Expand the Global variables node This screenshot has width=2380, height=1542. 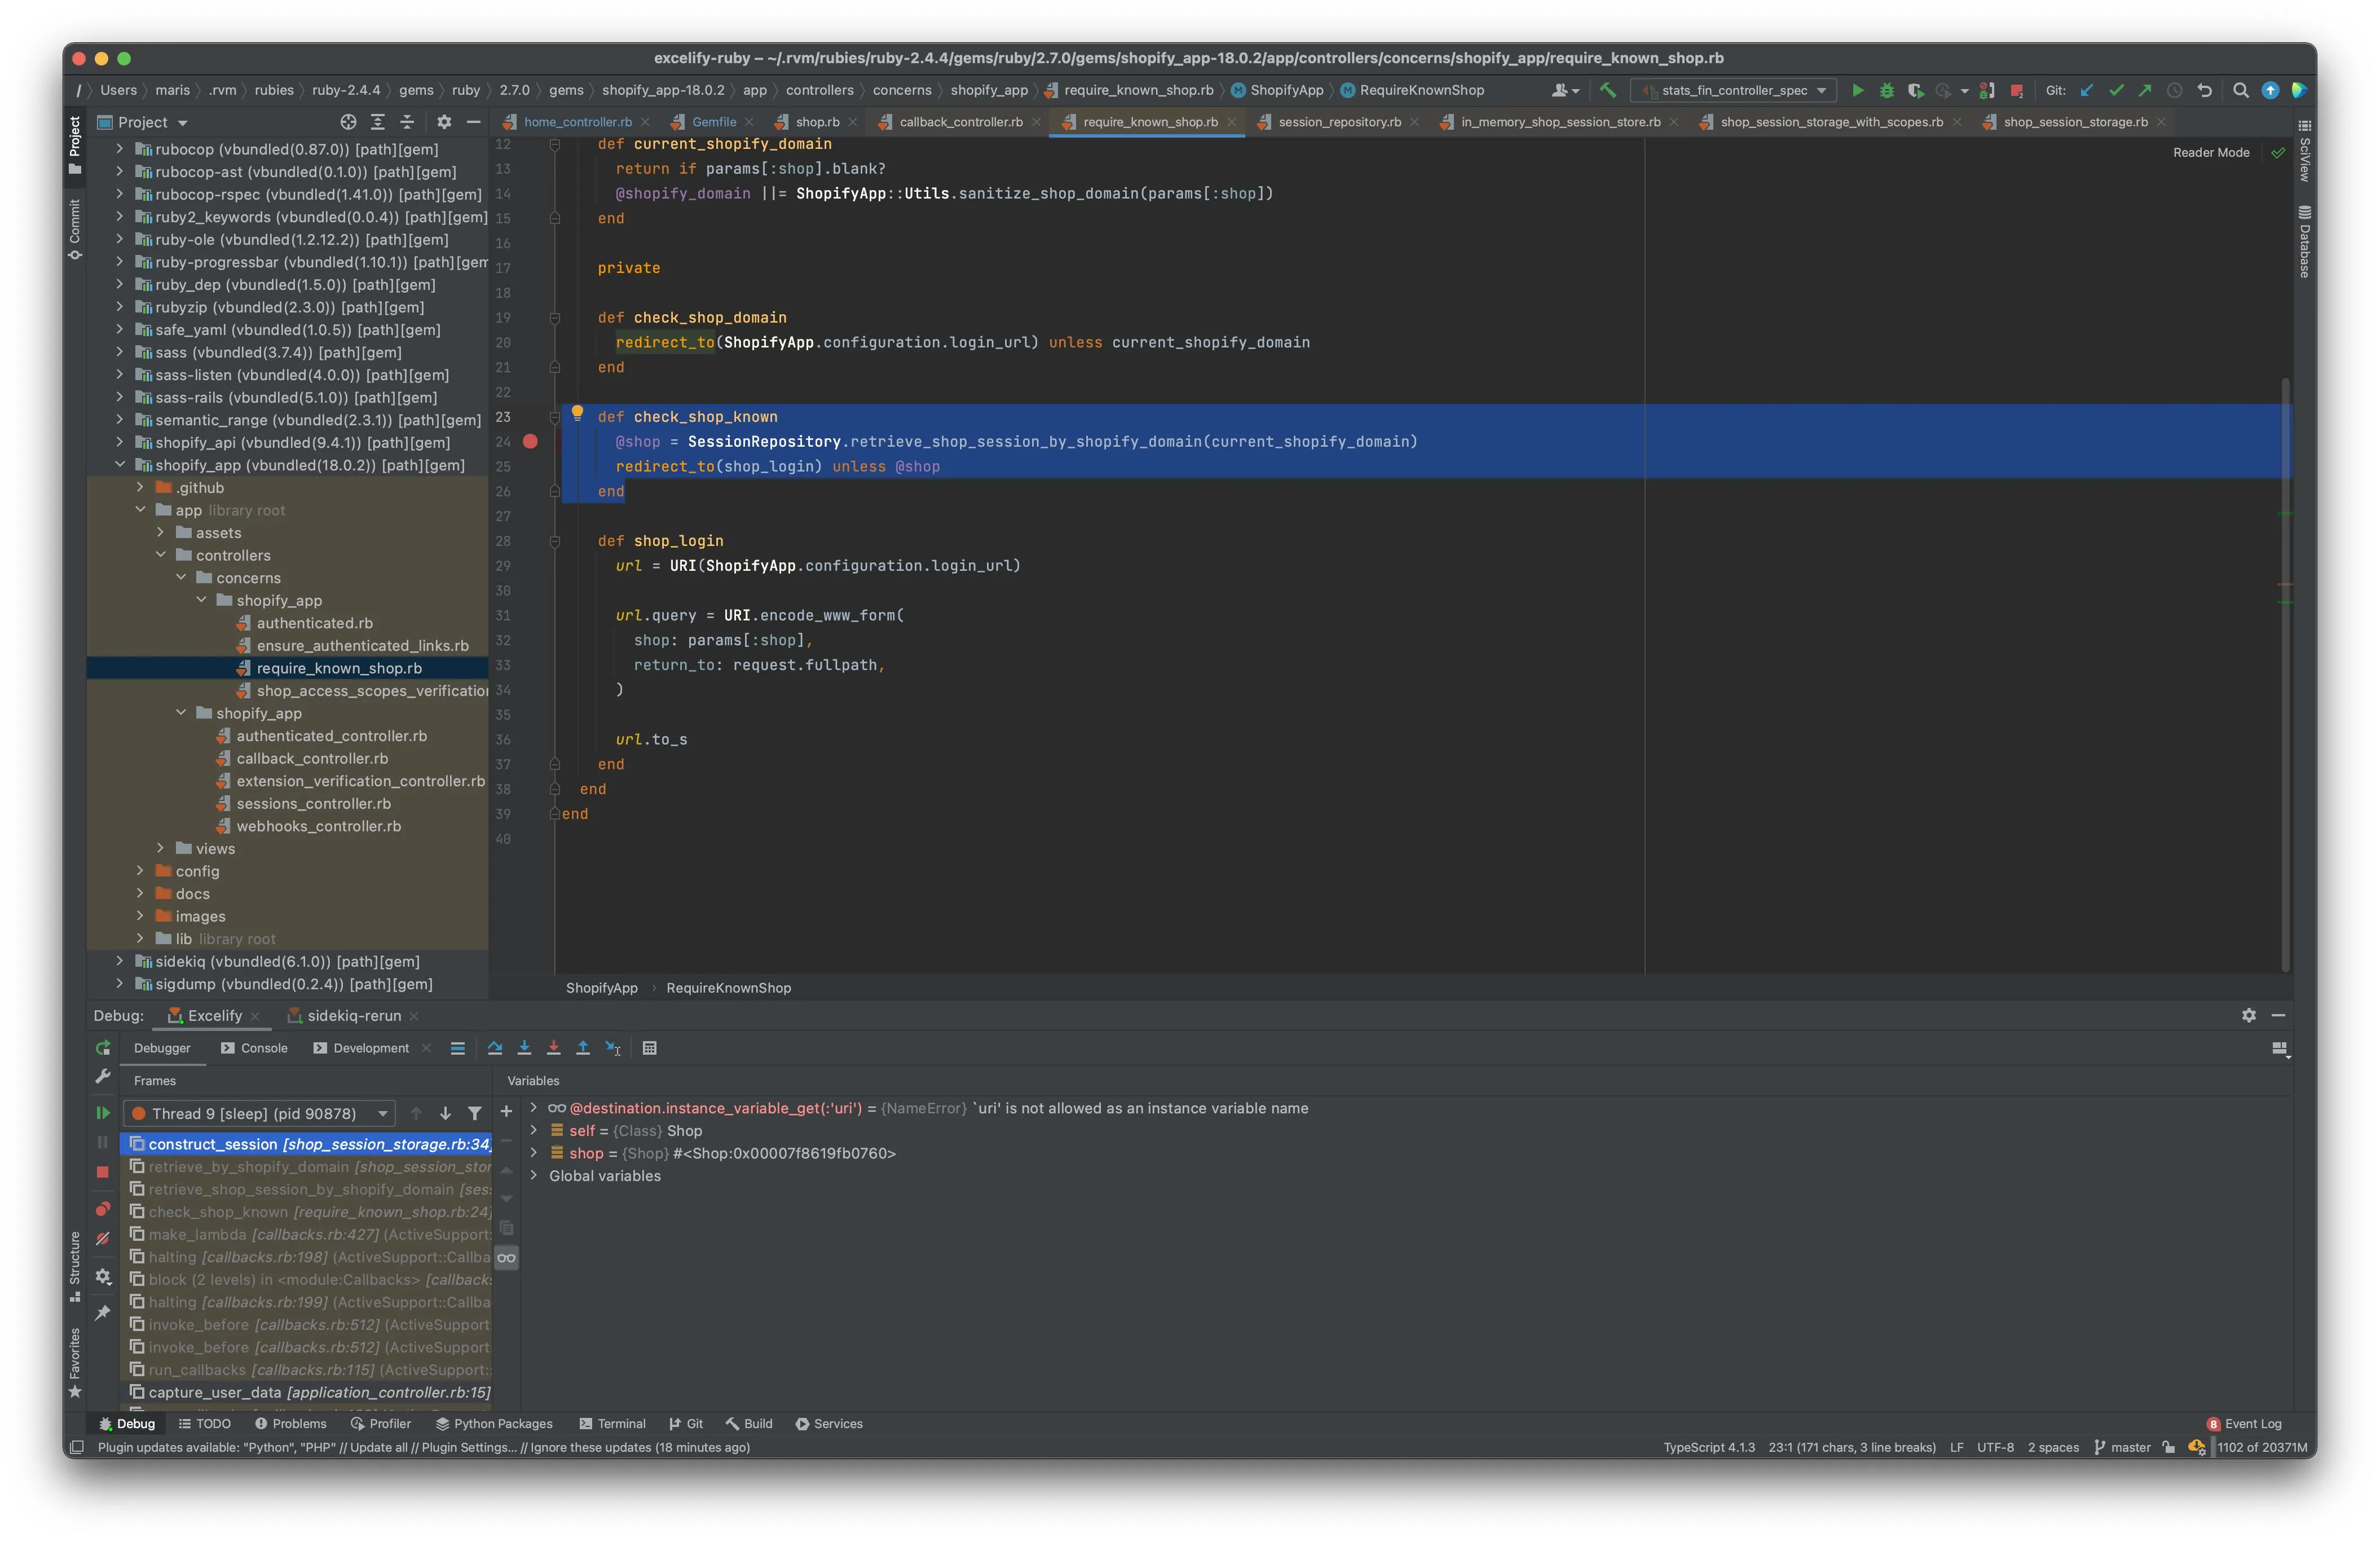click(534, 1175)
